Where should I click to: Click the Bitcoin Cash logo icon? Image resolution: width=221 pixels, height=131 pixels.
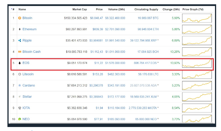20,52
